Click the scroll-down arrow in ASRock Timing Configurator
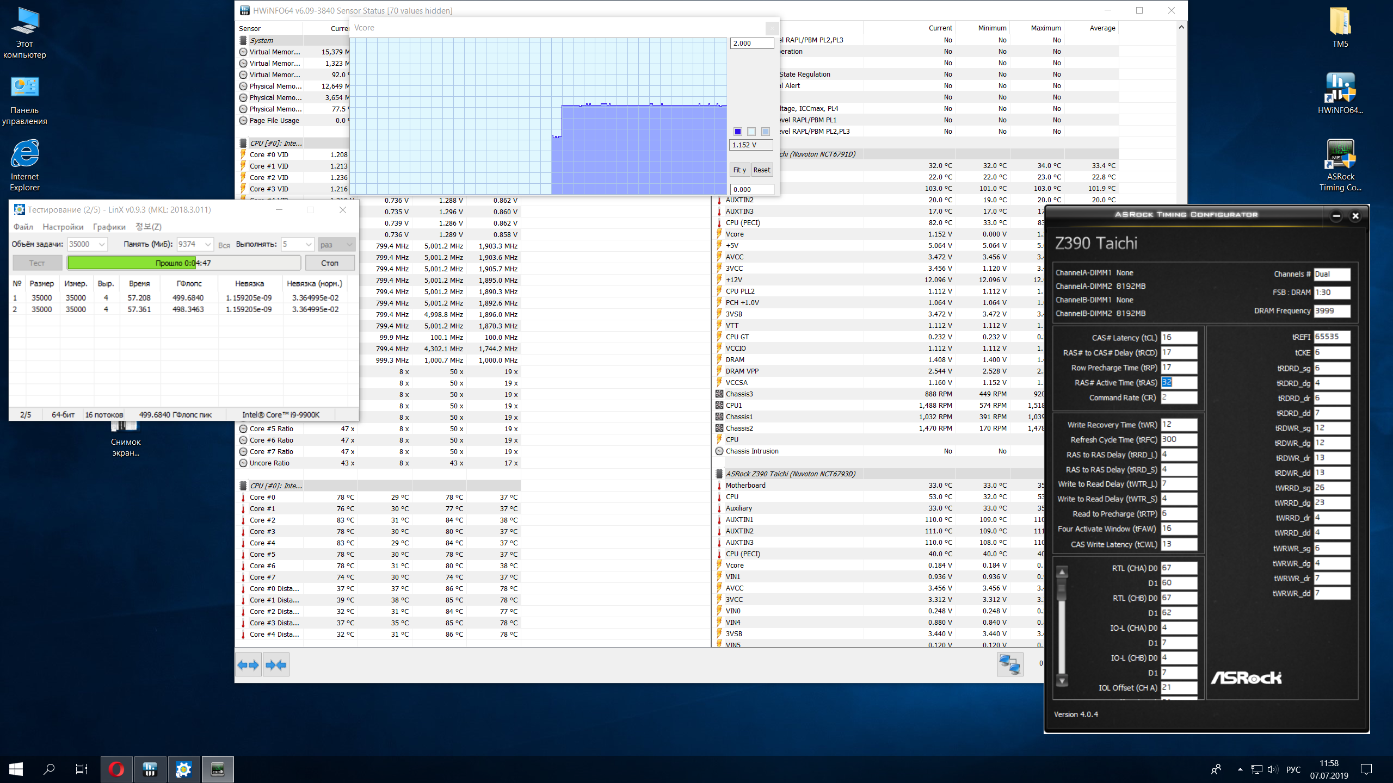This screenshot has height=783, width=1393. 1062,680
